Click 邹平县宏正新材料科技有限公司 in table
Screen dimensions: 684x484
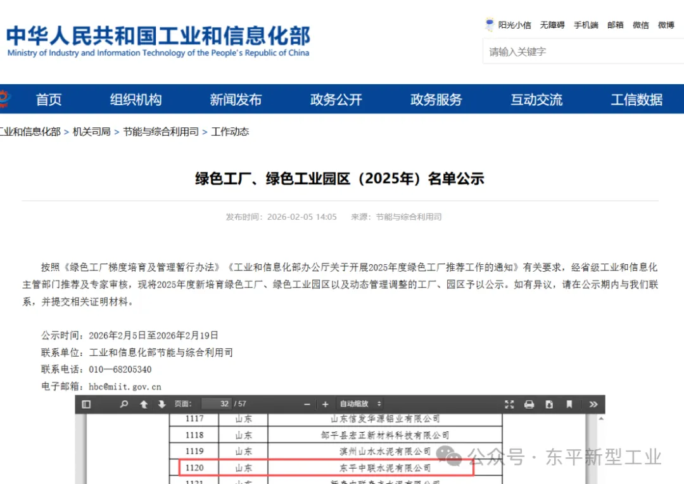point(385,435)
